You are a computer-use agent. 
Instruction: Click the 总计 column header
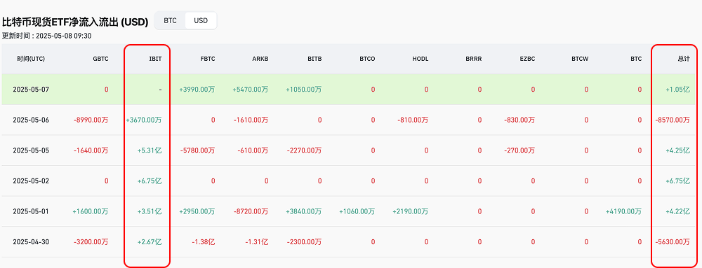(684, 59)
